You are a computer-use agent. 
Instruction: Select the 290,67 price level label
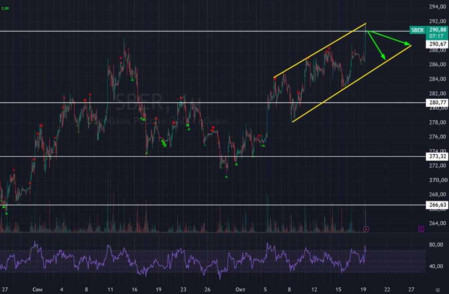(437, 44)
